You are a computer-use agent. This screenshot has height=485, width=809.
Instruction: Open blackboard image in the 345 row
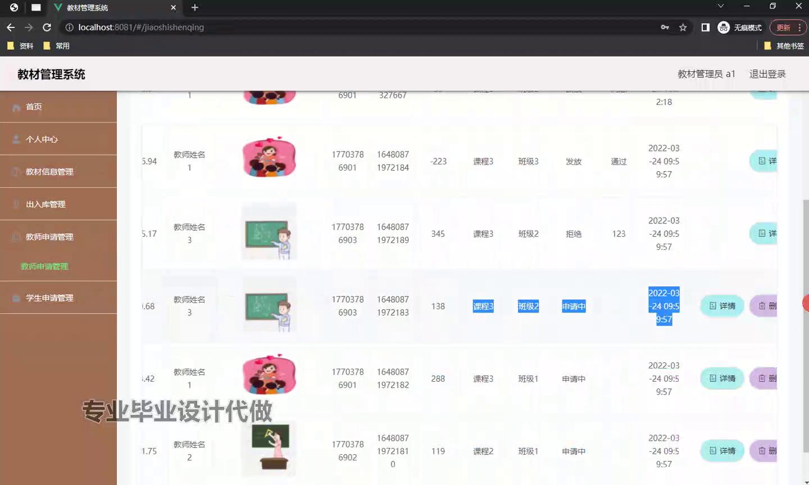pos(269,231)
